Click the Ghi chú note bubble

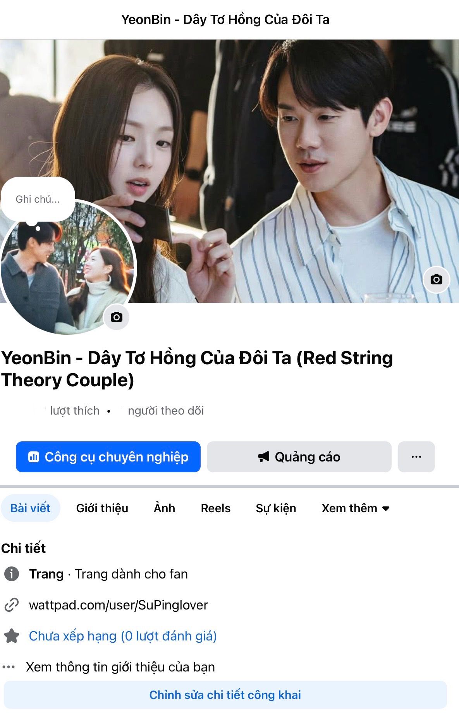pyautogui.click(x=38, y=199)
